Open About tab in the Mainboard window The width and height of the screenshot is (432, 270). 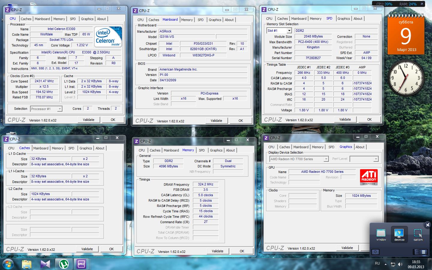click(229, 20)
